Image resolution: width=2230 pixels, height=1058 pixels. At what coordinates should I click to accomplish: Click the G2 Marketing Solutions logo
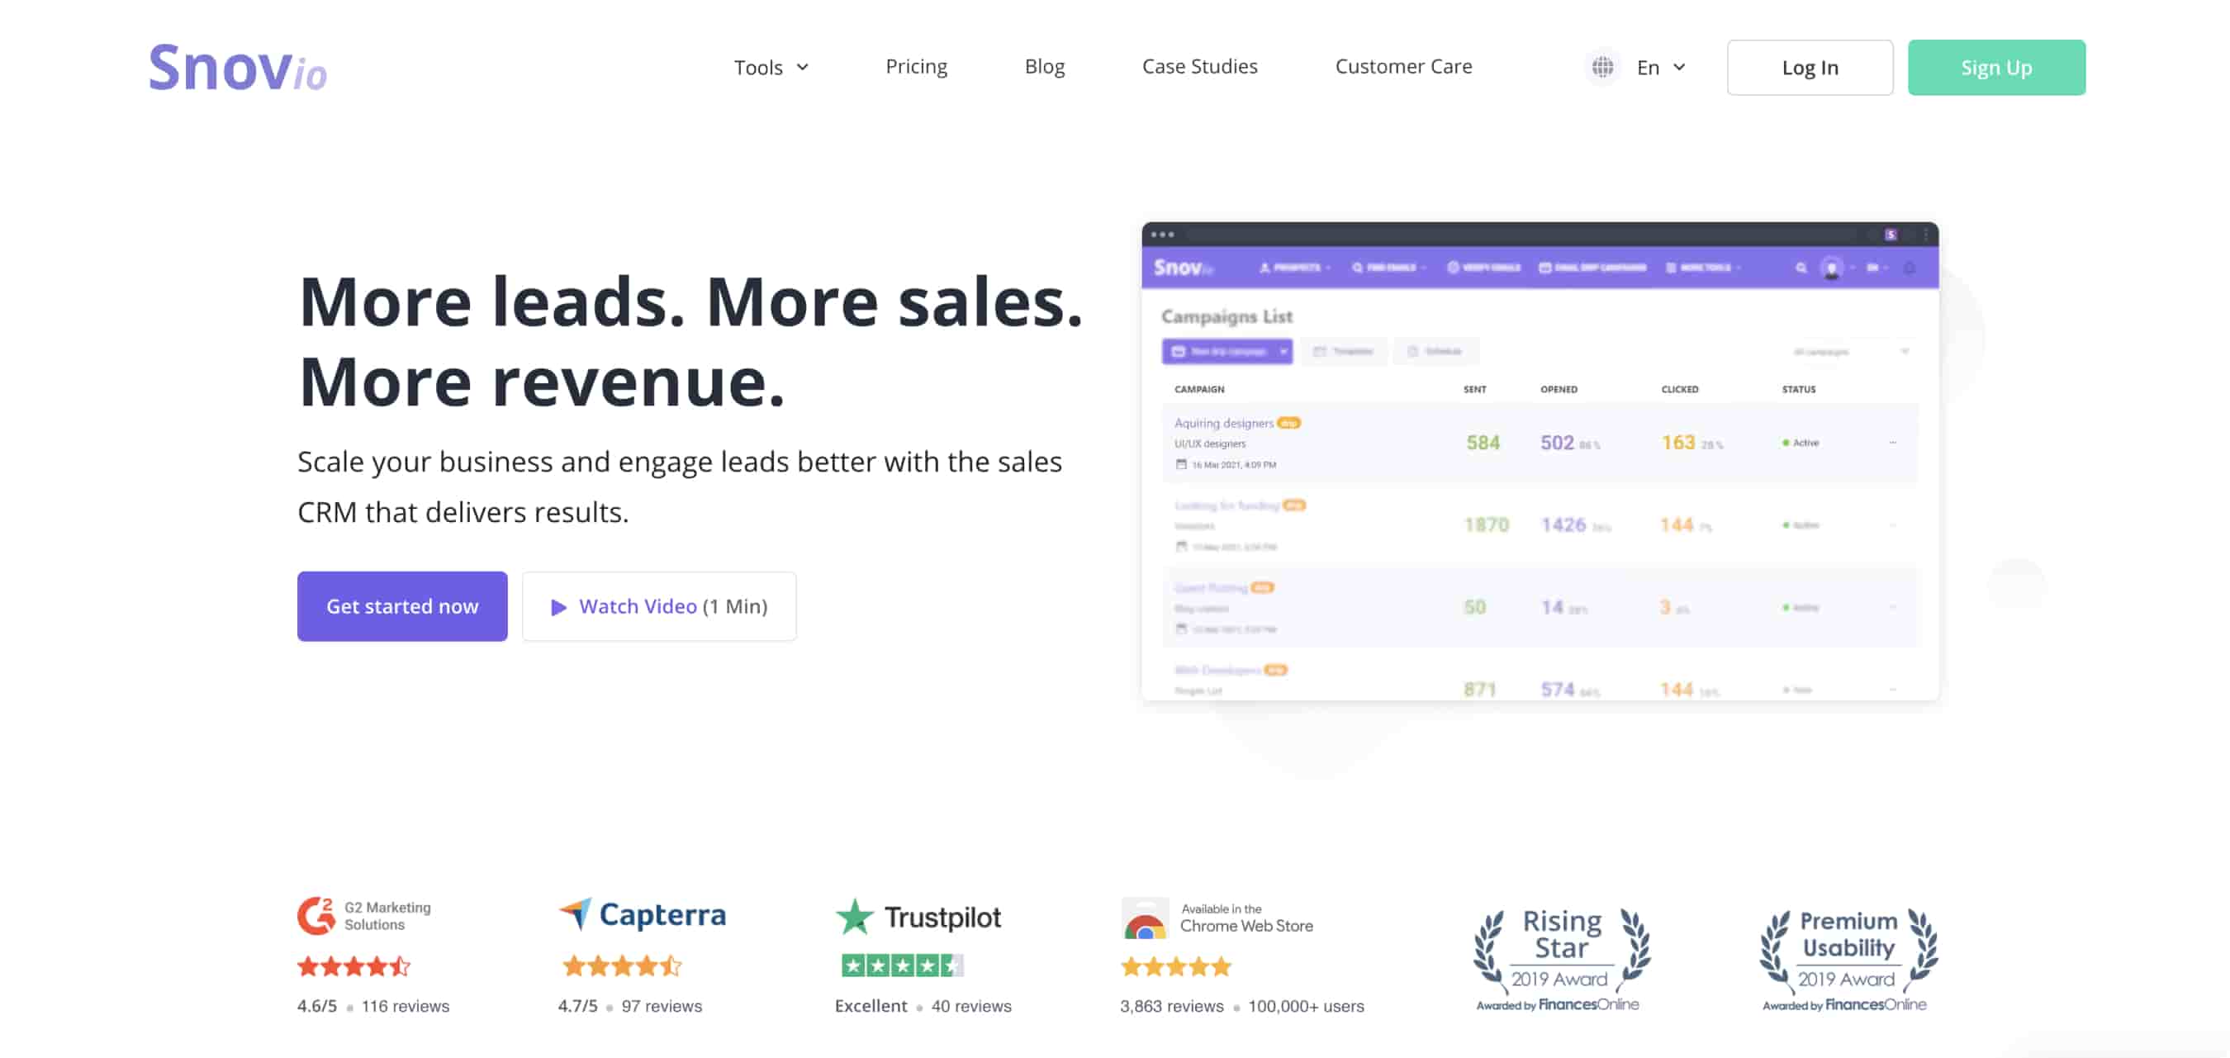click(x=363, y=915)
